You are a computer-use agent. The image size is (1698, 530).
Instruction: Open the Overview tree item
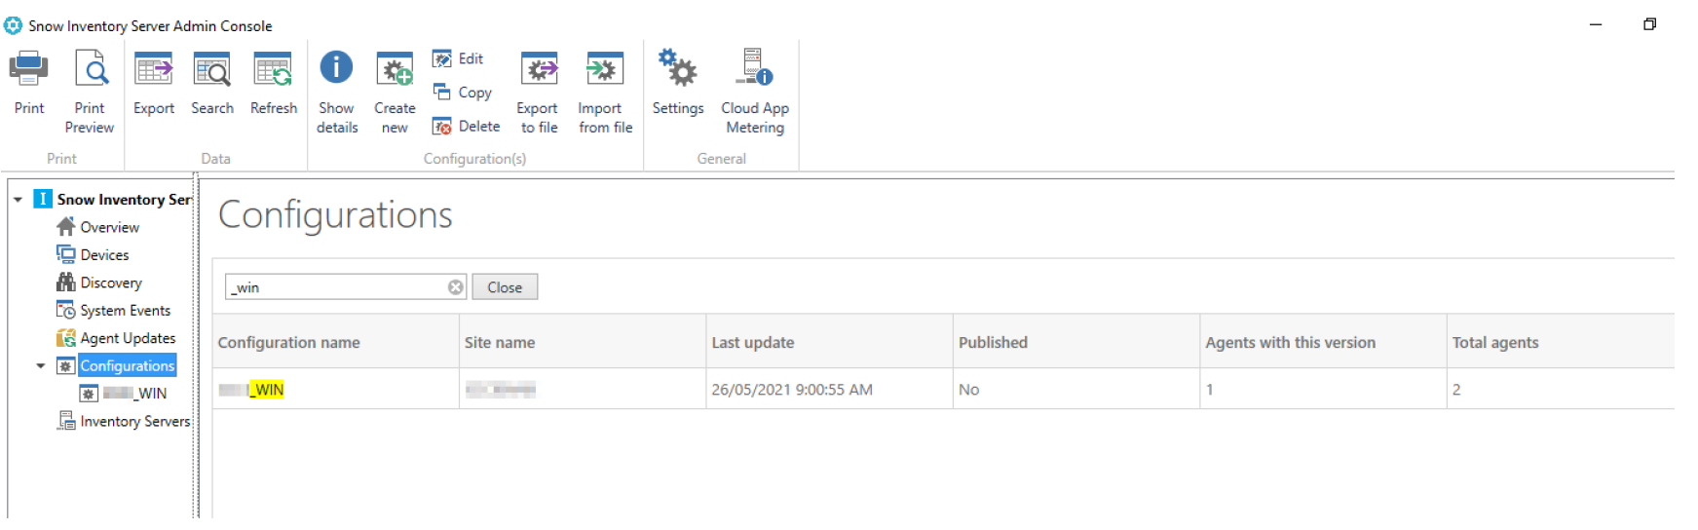pyautogui.click(x=109, y=227)
